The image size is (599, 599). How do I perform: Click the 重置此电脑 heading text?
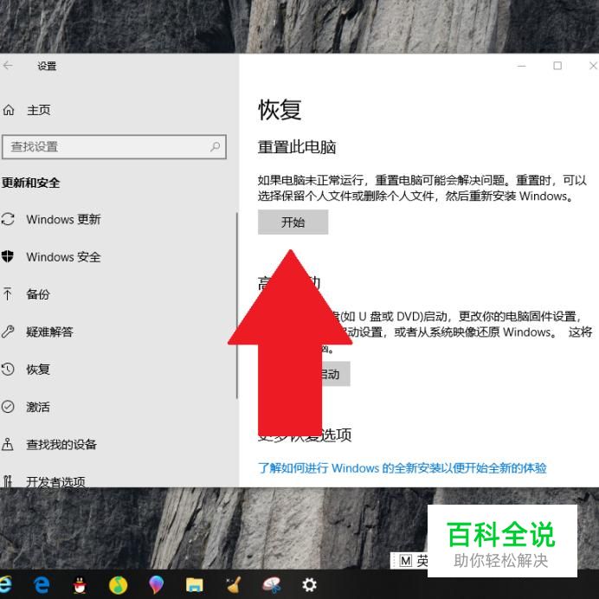coord(297,147)
